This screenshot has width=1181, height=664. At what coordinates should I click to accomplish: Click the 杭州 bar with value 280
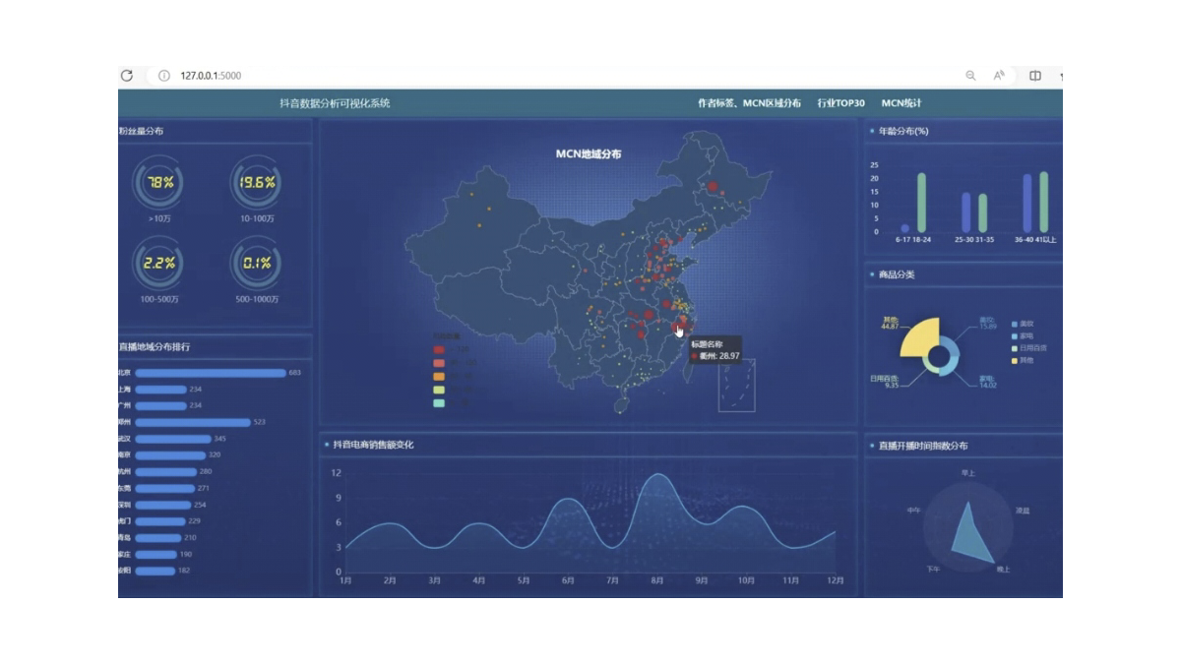[166, 472]
